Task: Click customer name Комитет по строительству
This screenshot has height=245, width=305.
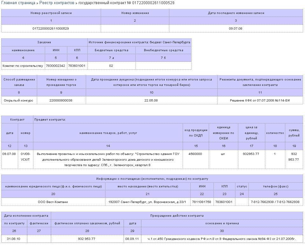Action: click(23, 66)
